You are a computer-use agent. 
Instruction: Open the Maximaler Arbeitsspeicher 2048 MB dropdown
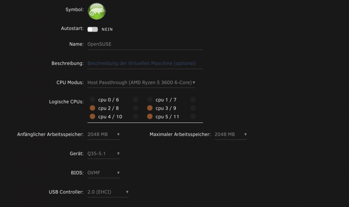[x=231, y=134]
